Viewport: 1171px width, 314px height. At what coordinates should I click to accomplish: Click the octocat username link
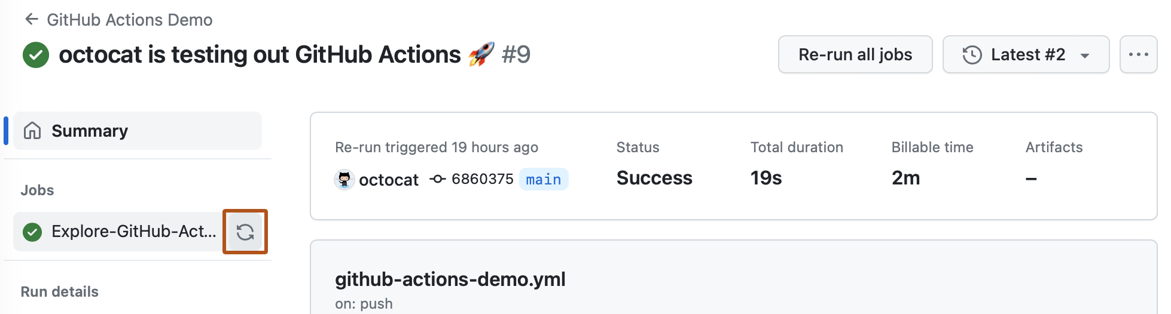click(x=389, y=180)
